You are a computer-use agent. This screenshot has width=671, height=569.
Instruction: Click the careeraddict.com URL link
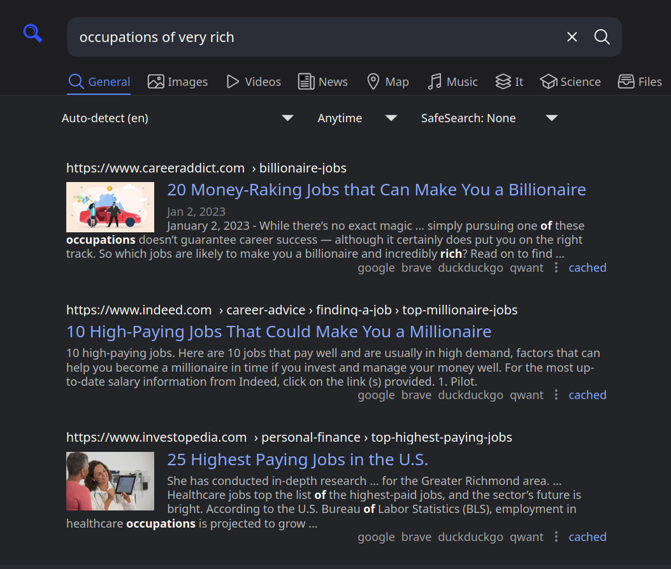tap(206, 168)
